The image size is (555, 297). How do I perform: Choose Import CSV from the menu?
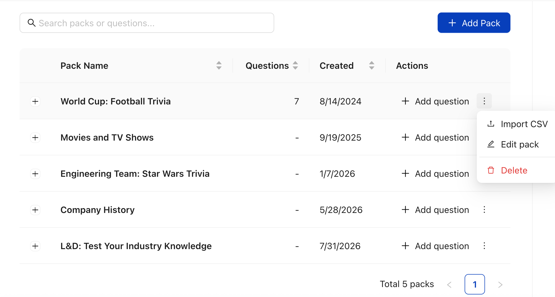(517, 124)
